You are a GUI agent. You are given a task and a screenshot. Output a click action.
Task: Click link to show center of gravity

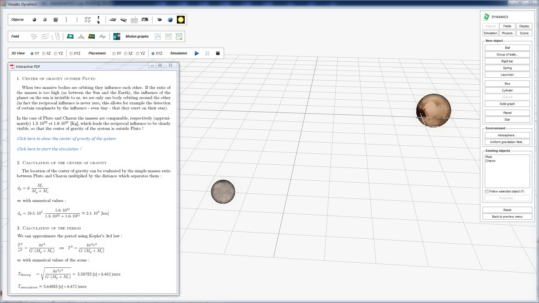(66, 139)
